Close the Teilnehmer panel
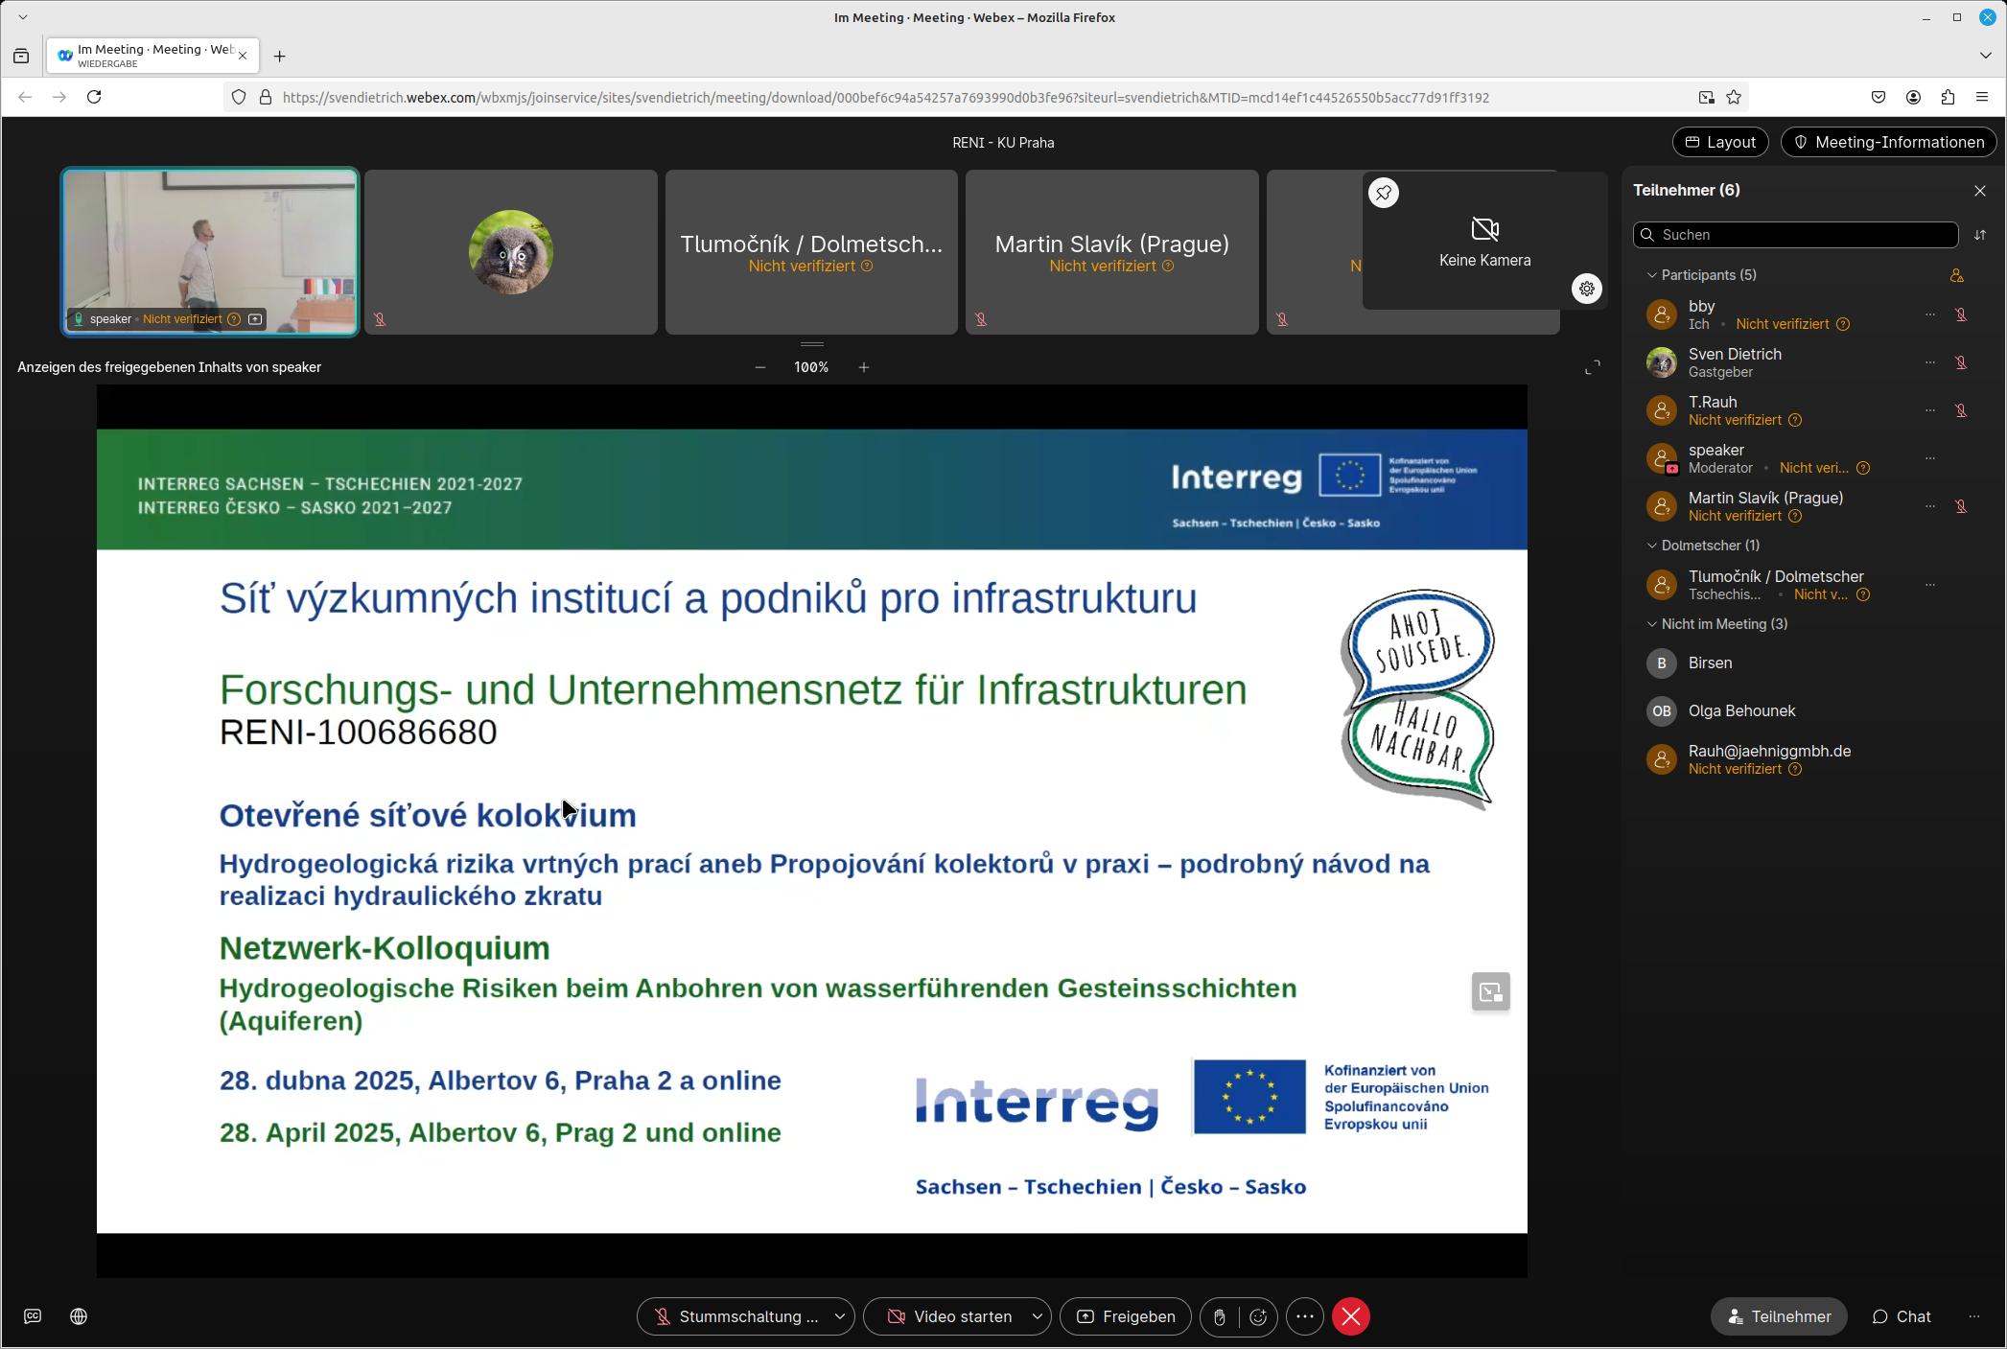The height and width of the screenshot is (1349, 2007). (x=1980, y=191)
